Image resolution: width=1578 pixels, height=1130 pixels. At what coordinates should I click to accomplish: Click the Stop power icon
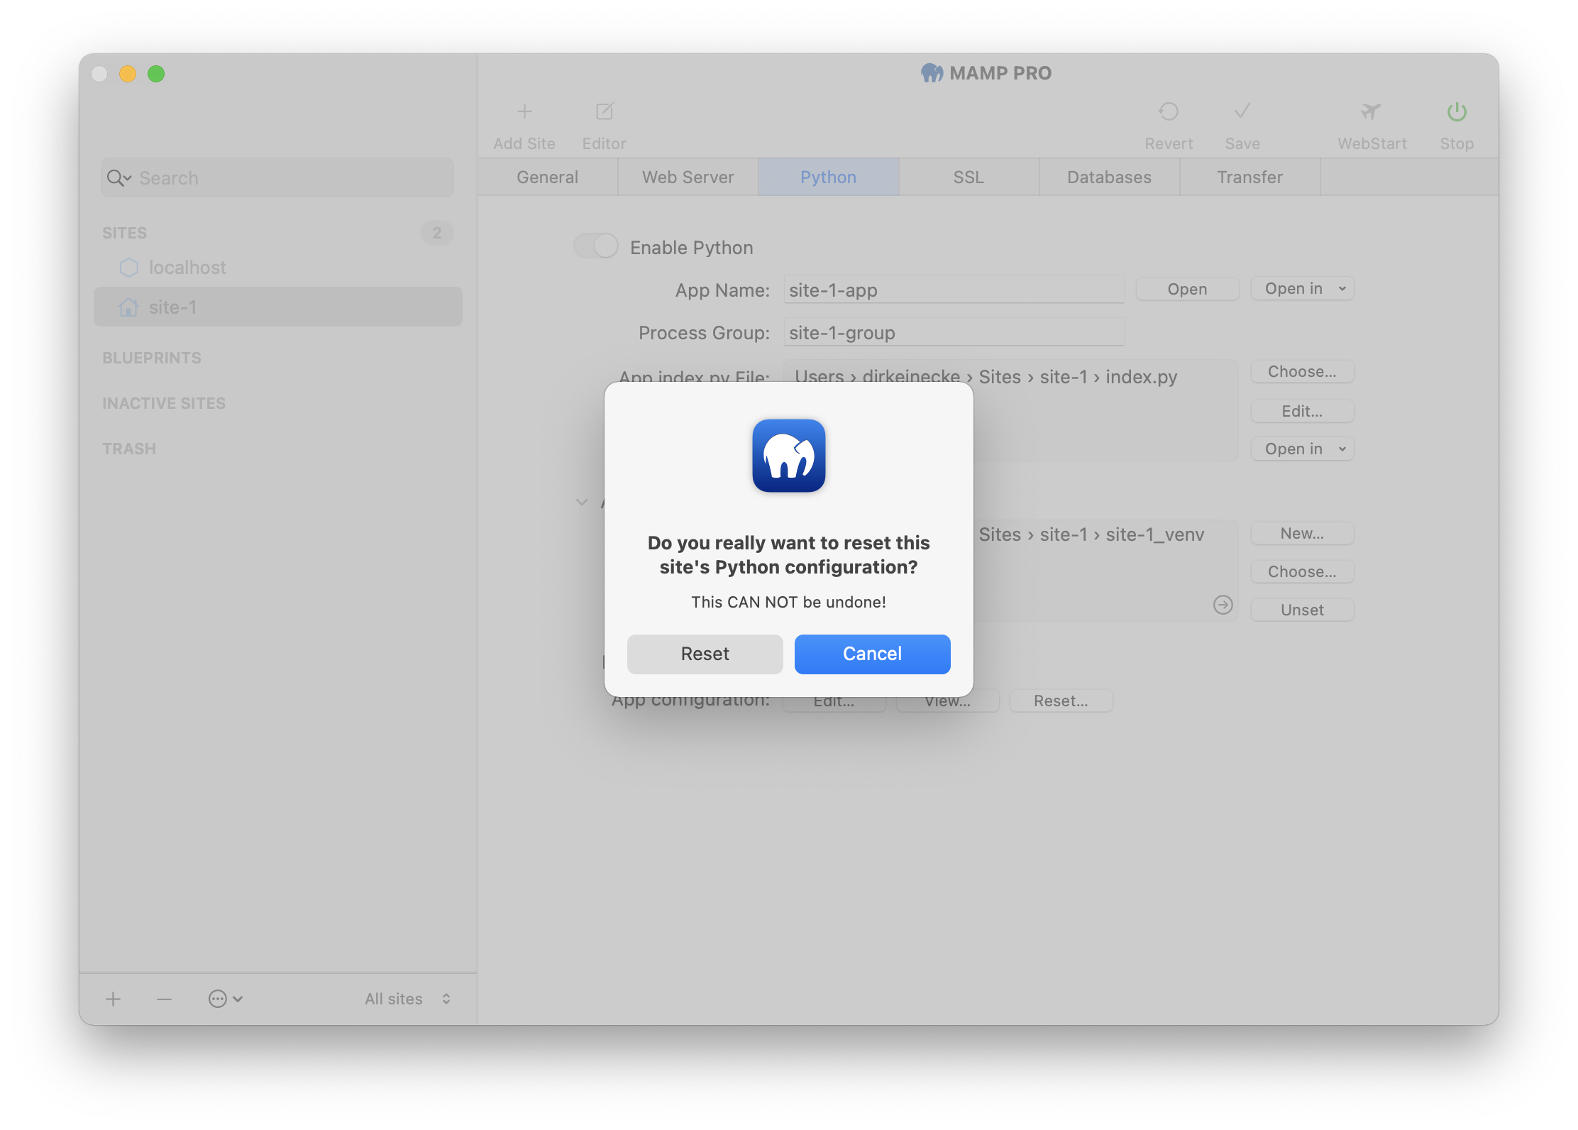pyautogui.click(x=1457, y=111)
